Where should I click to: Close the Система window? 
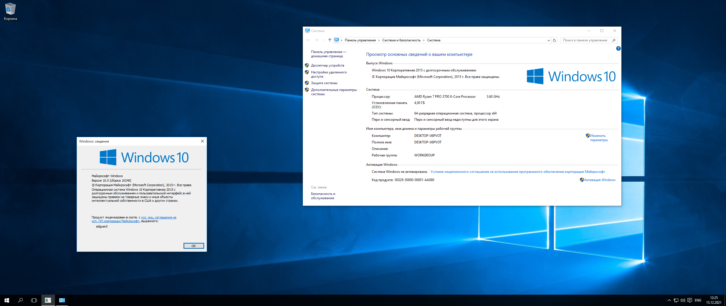point(615,31)
